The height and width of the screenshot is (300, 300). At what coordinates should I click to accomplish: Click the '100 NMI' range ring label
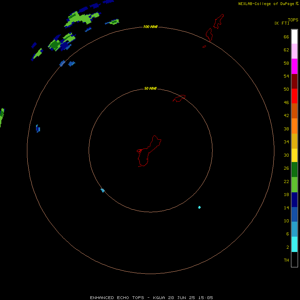[150, 27]
